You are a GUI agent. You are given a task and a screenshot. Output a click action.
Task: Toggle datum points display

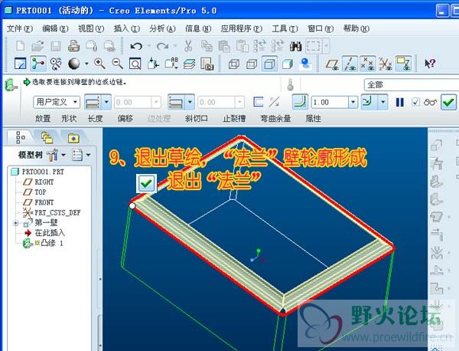[x=368, y=64]
